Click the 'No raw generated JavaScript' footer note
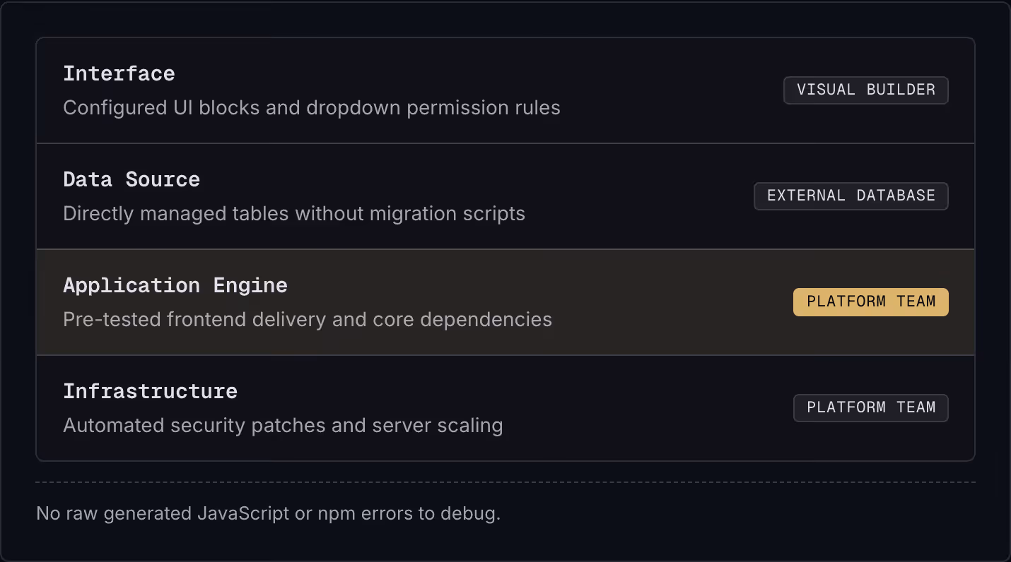The width and height of the screenshot is (1011, 562). 268,513
